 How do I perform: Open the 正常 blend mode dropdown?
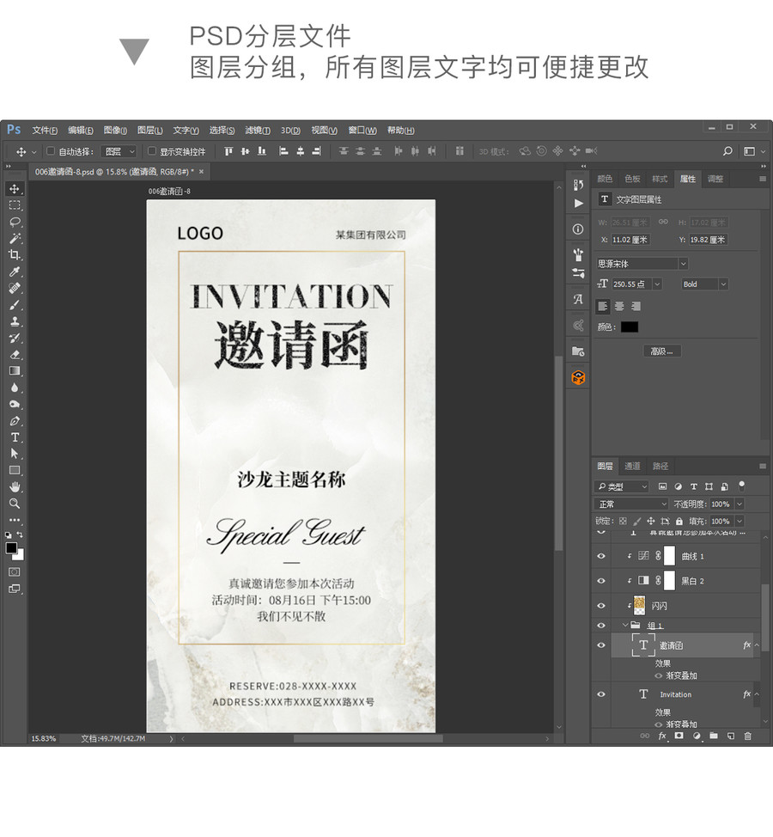[630, 504]
